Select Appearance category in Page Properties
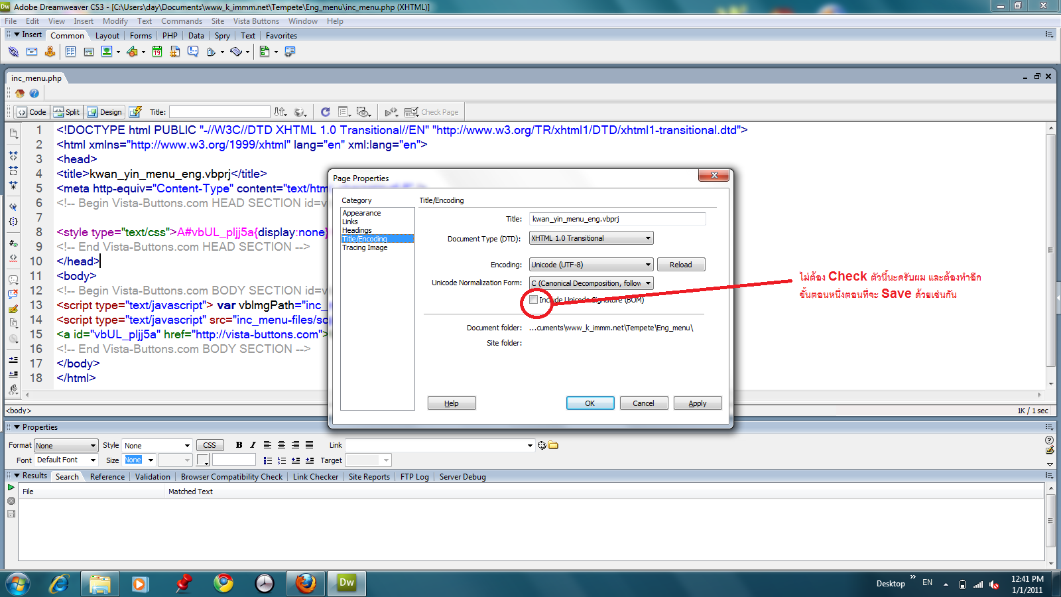 361,213
